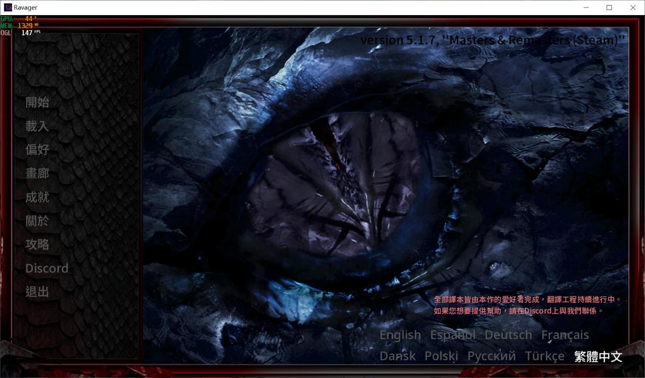Switch language to Русский
The width and height of the screenshot is (645, 378).
(x=492, y=356)
